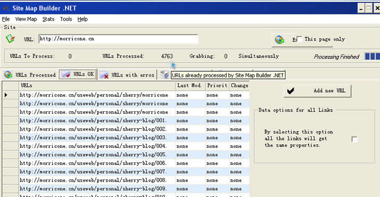The width and height of the screenshot is (380, 197).
Task: Switch to URLs Processed tab
Action: (x=30, y=75)
